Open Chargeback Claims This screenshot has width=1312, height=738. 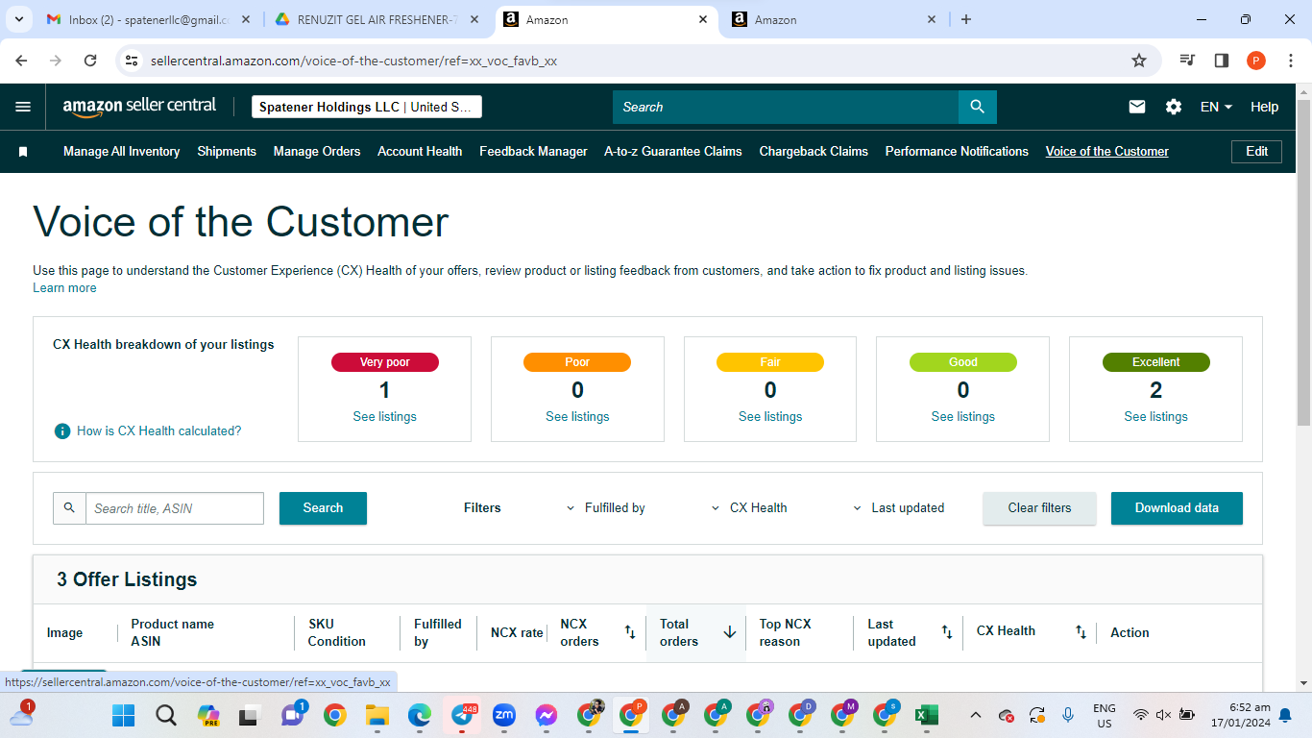pyautogui.click(x=814, y=152)
